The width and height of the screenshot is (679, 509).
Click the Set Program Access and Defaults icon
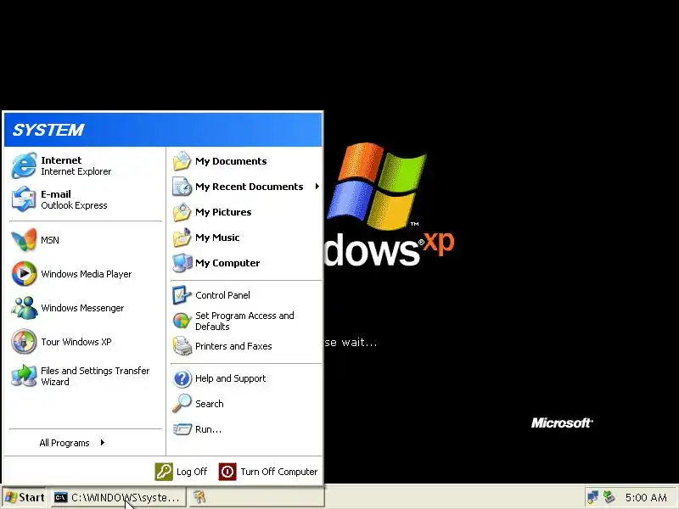tap(182, 321)
